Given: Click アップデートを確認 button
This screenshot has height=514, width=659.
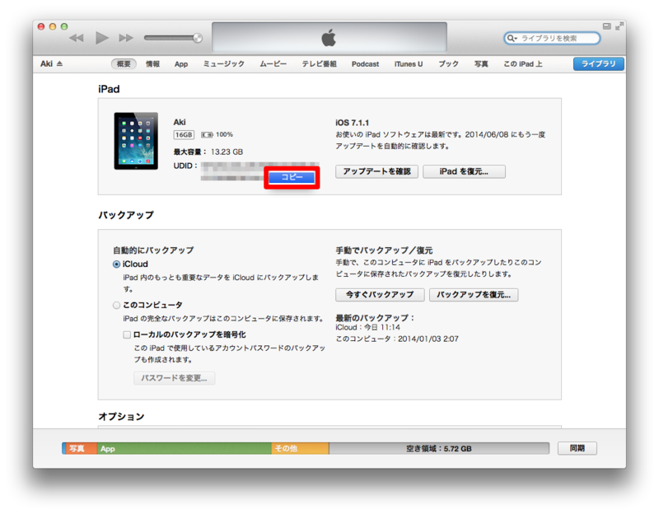Looking at the screenshot, I should click(x=376, y=171).
